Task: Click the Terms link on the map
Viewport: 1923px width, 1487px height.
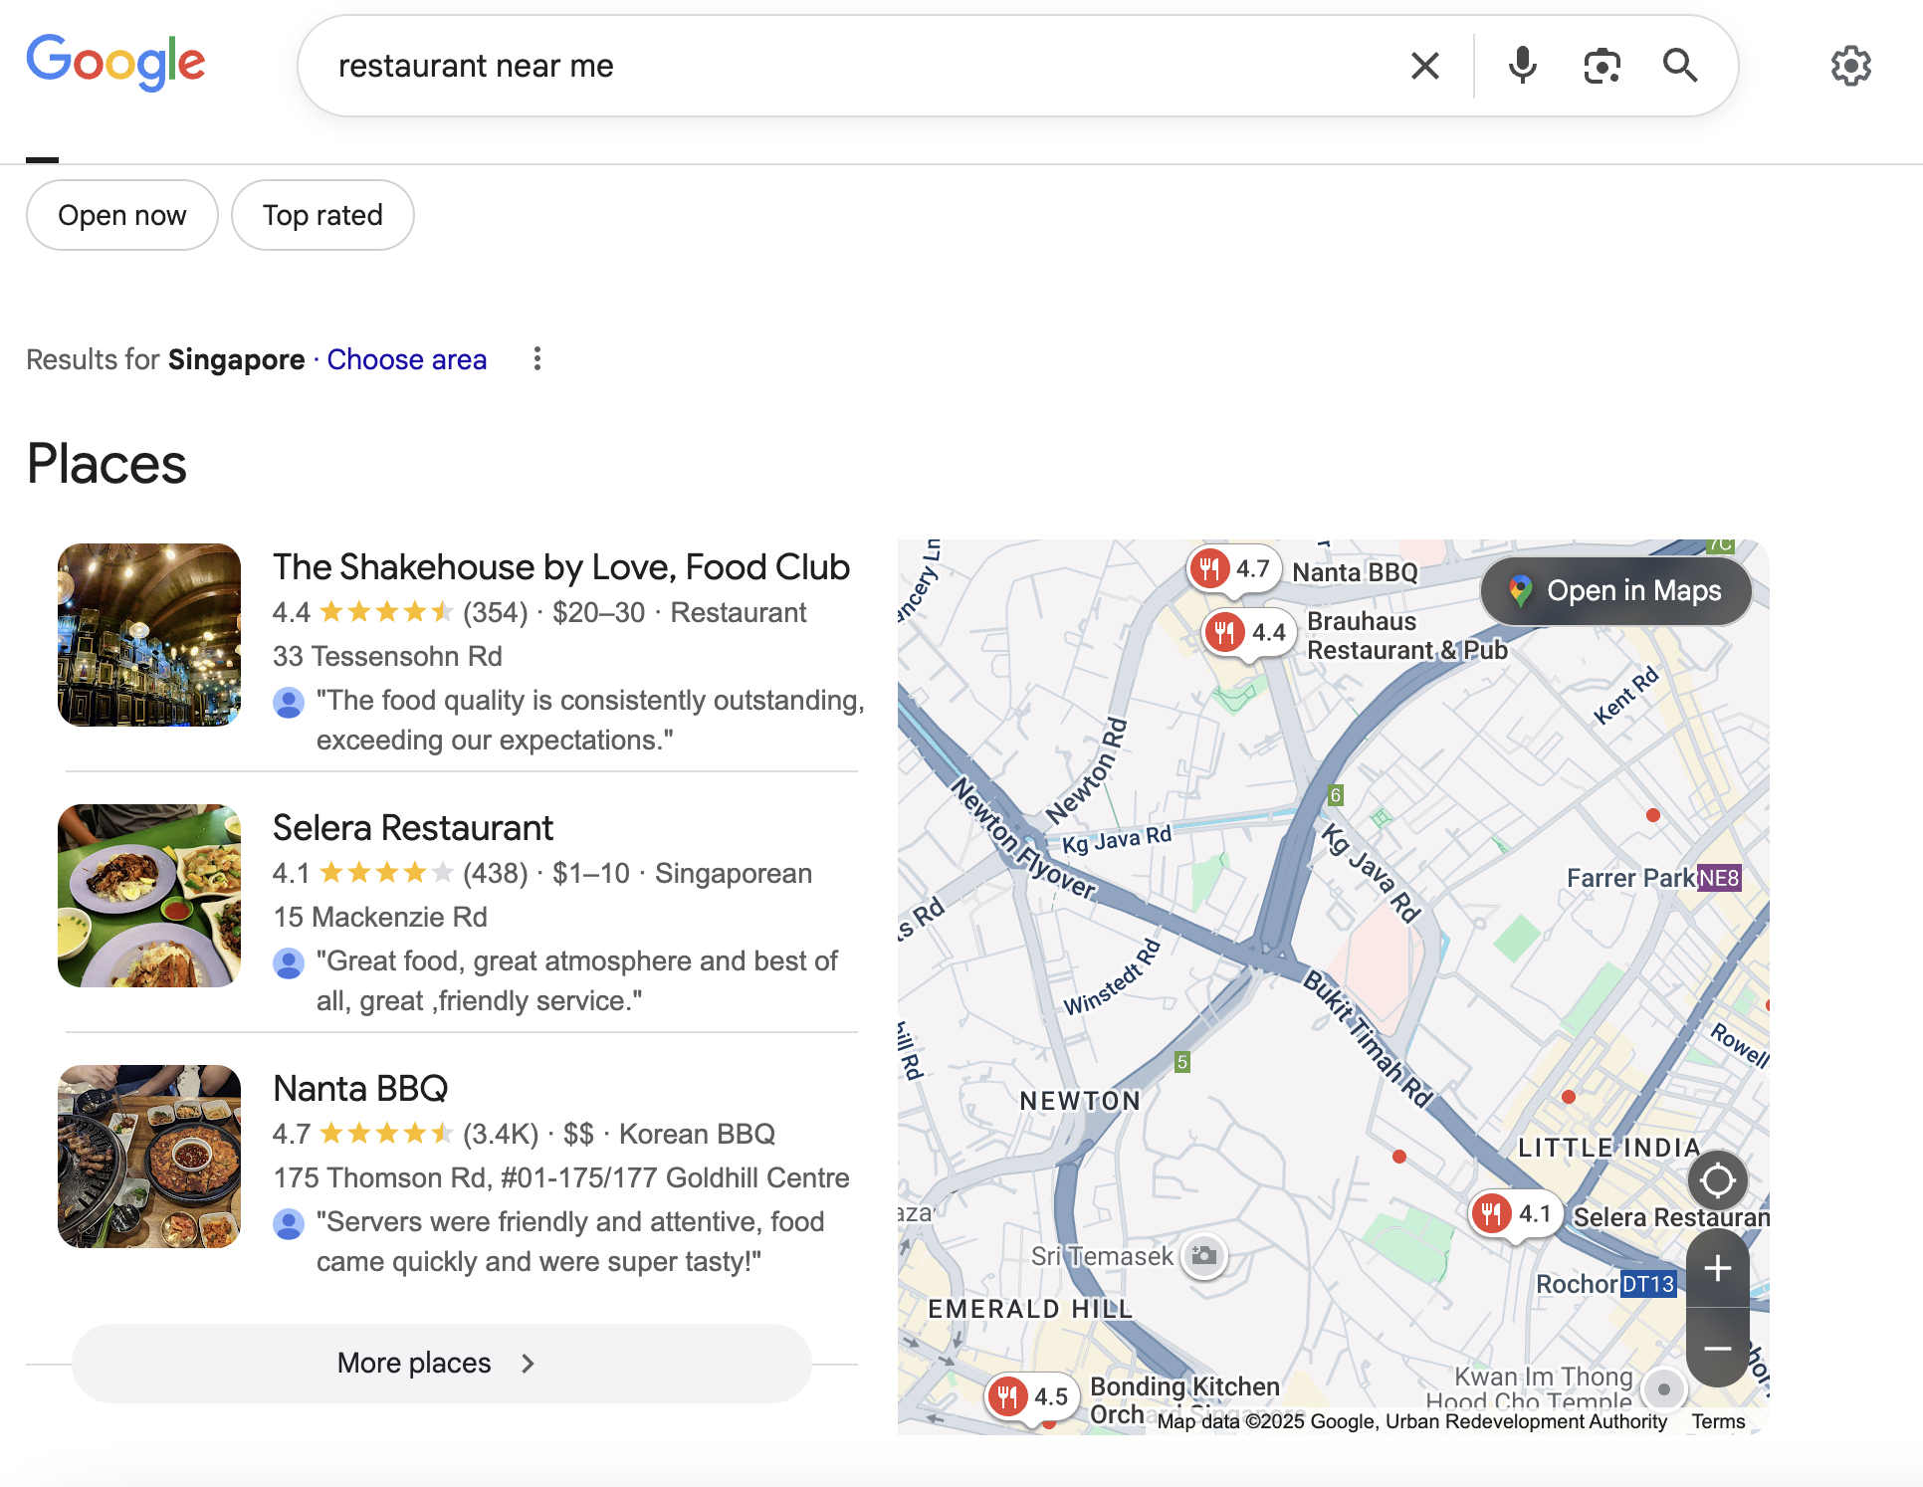Action: [x=1718, y=1421]
